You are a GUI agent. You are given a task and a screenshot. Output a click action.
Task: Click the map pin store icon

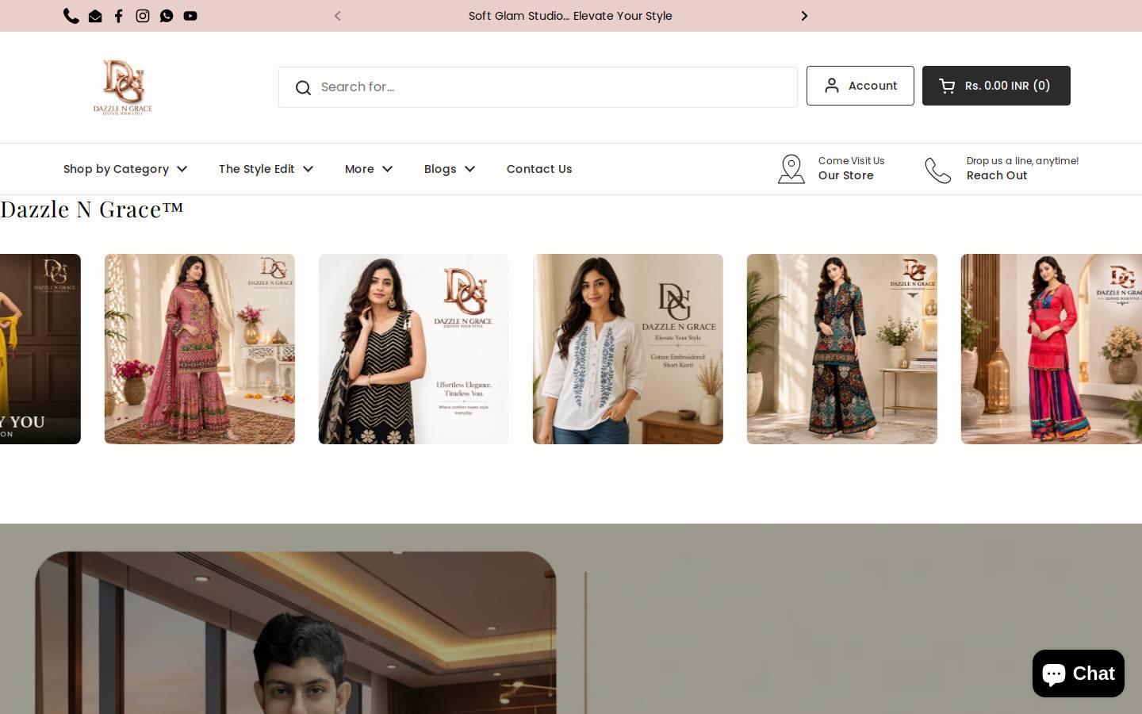click(x=791, y=169)
